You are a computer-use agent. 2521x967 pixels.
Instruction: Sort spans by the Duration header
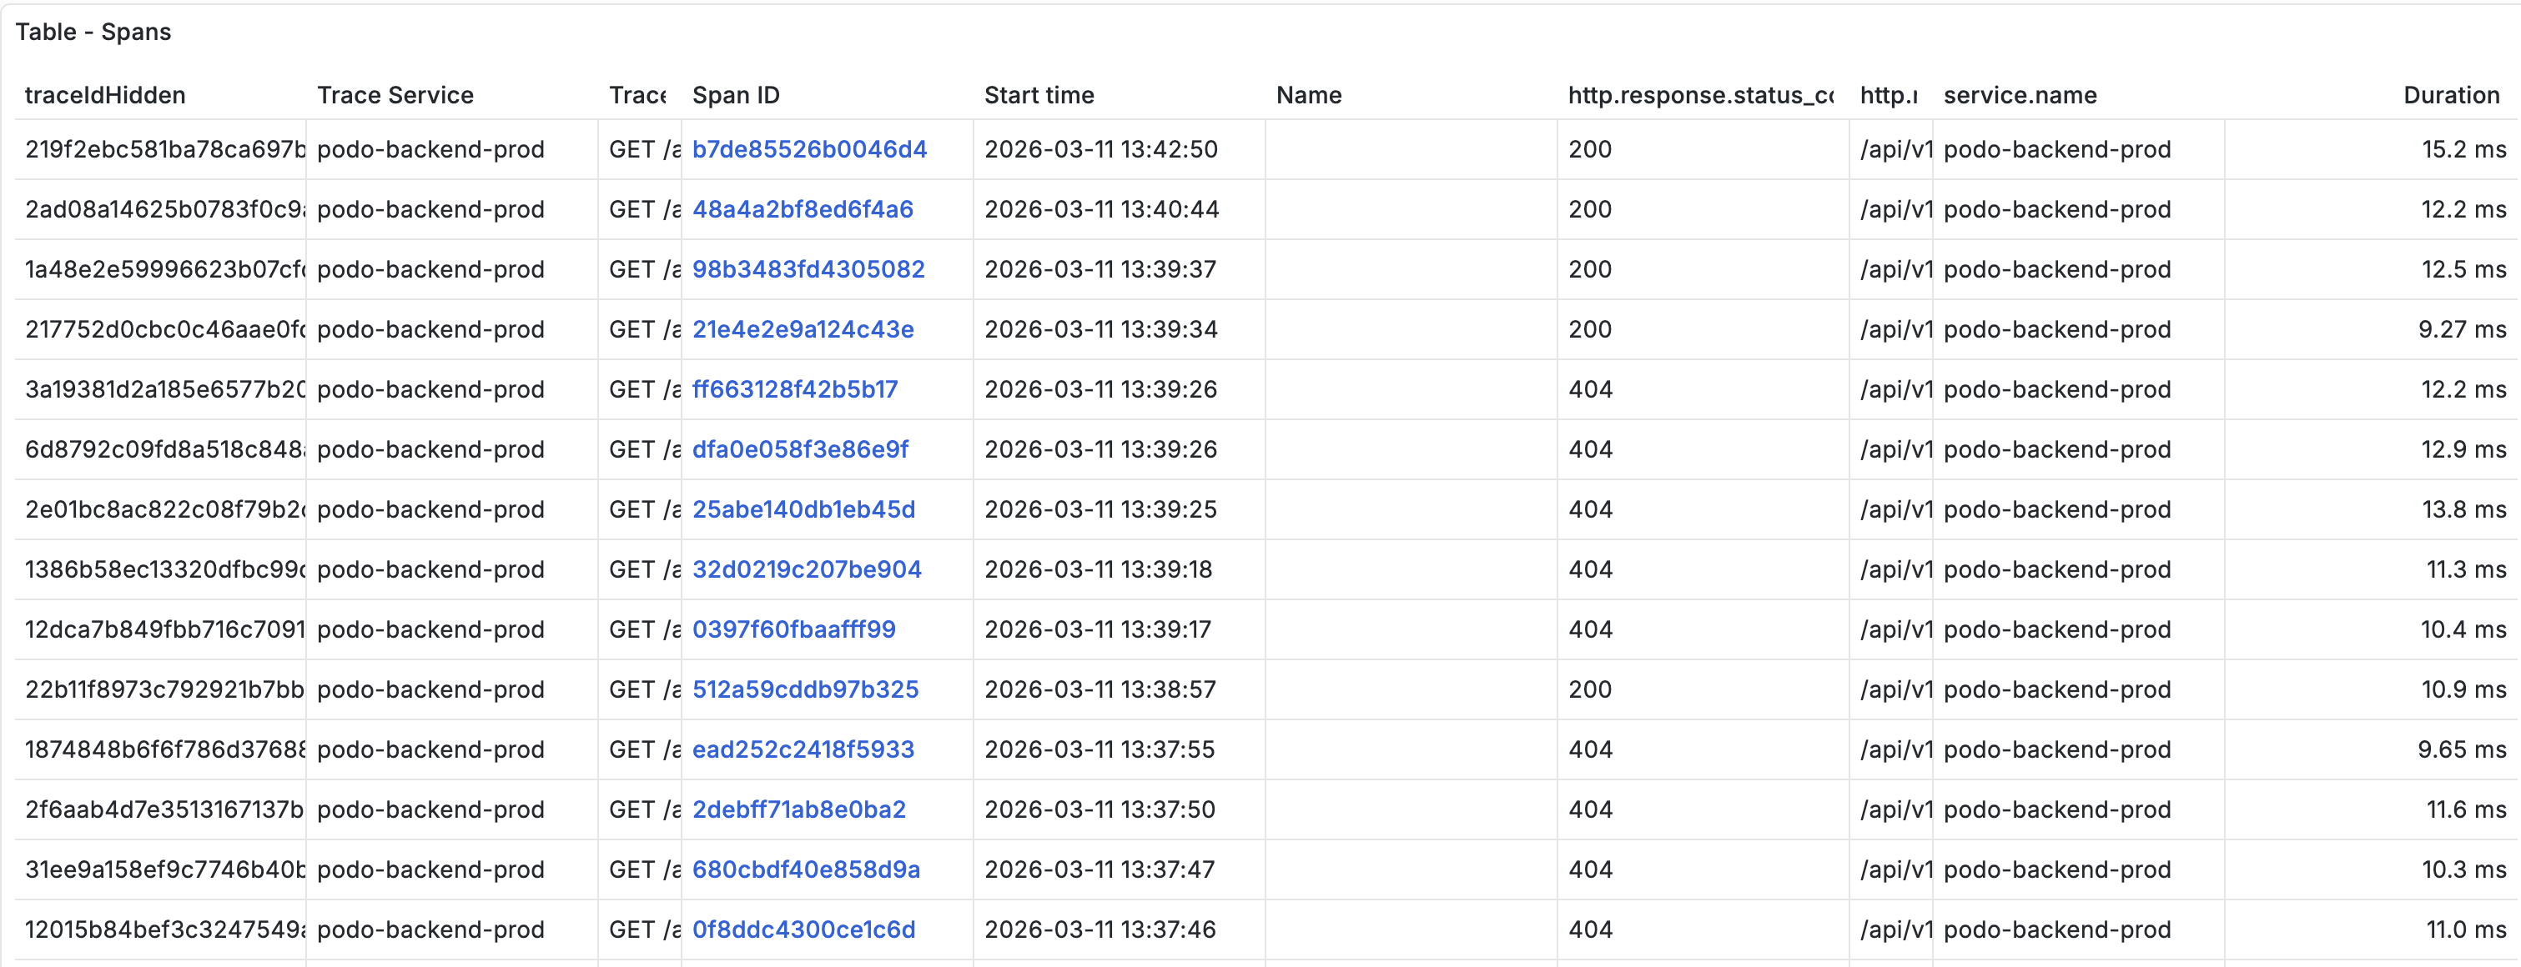click(x=2452, y=95)
